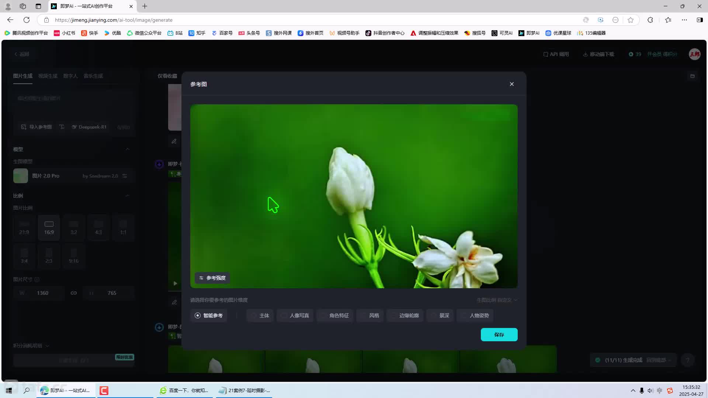Click the 开会员 得积分 link
This screenshot has height=398, width=708.
(662, 54)
